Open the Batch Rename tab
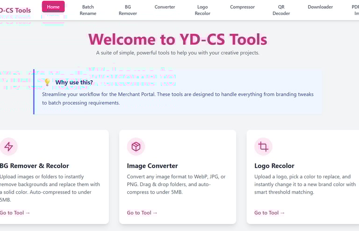This screenshot has width=359, height=231. point(88,10)
